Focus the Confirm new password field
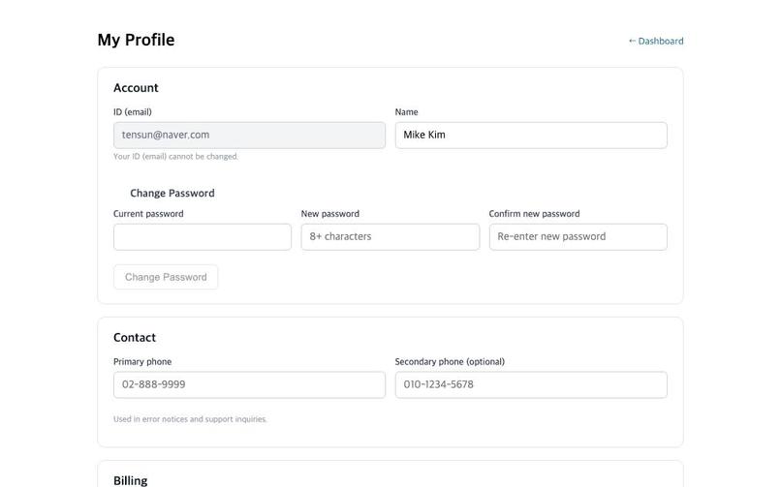 click(578, 237)
